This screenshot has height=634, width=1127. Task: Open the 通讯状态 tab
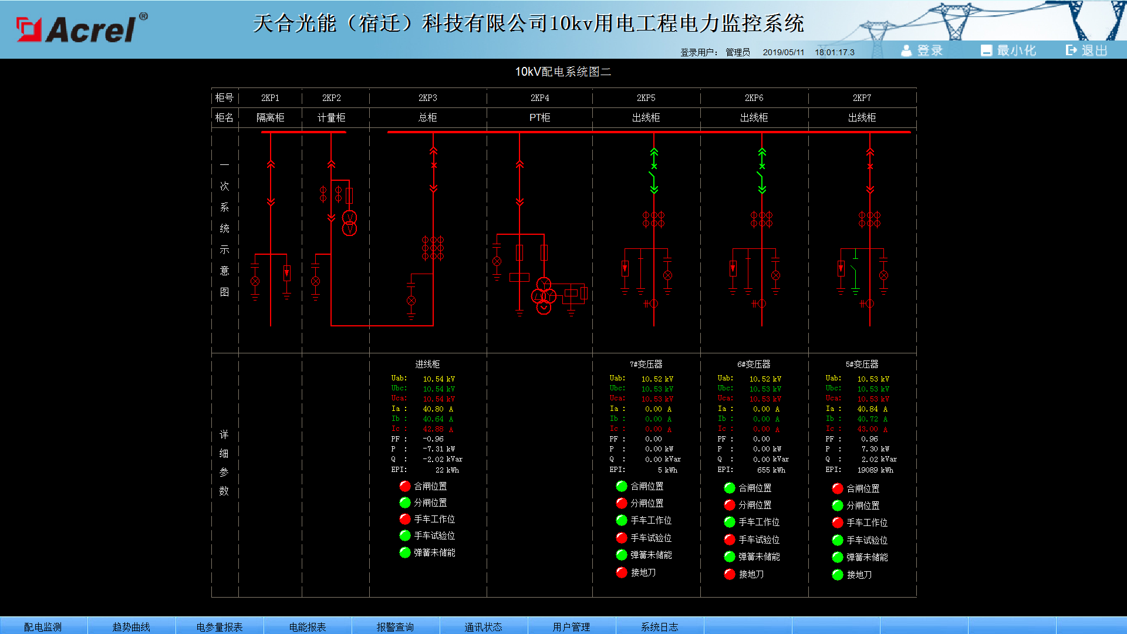[484, 626]
